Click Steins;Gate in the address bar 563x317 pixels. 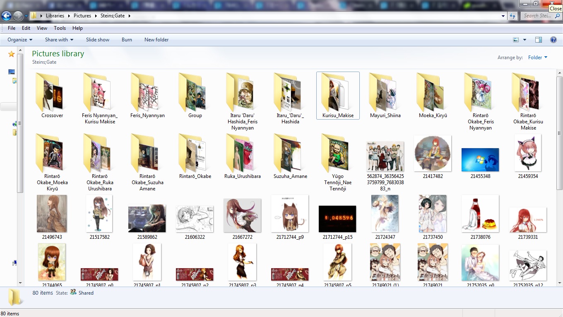click(x=113, y=16)
